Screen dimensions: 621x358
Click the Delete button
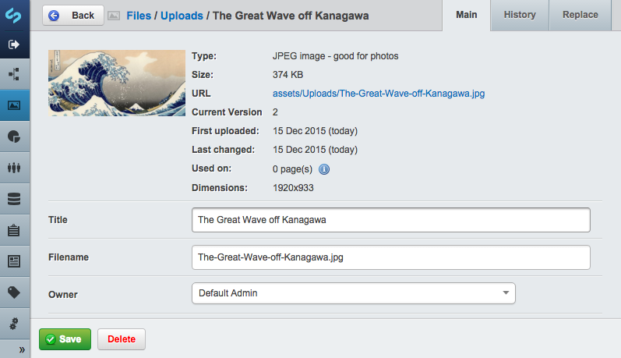coord(121,339)
